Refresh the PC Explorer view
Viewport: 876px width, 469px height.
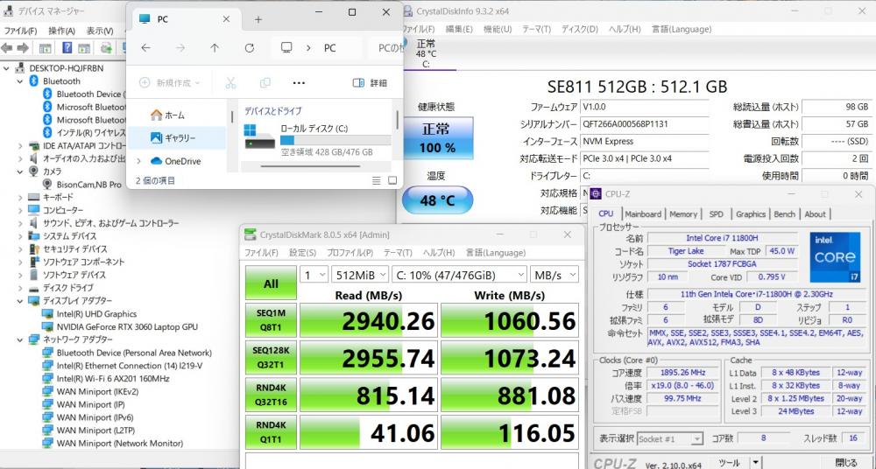point(249,48)
